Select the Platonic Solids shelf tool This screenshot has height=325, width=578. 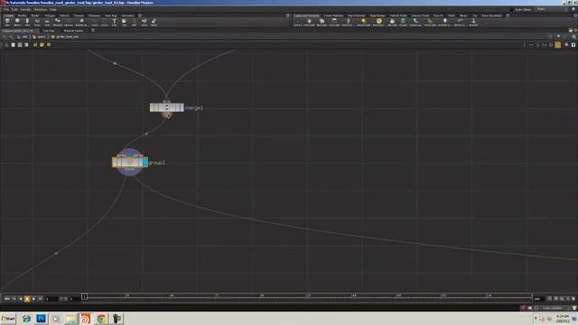(81, 22)
